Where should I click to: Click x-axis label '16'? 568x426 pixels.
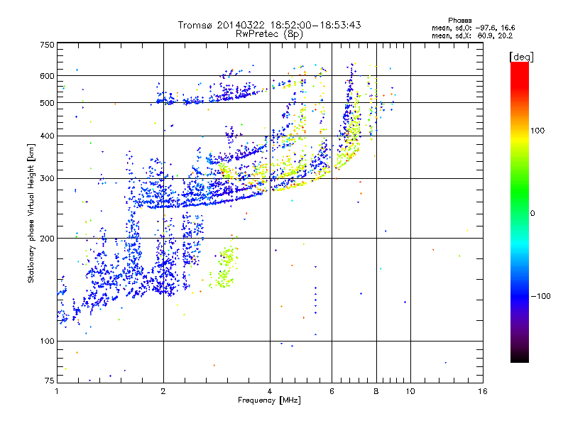pos(483,391)
